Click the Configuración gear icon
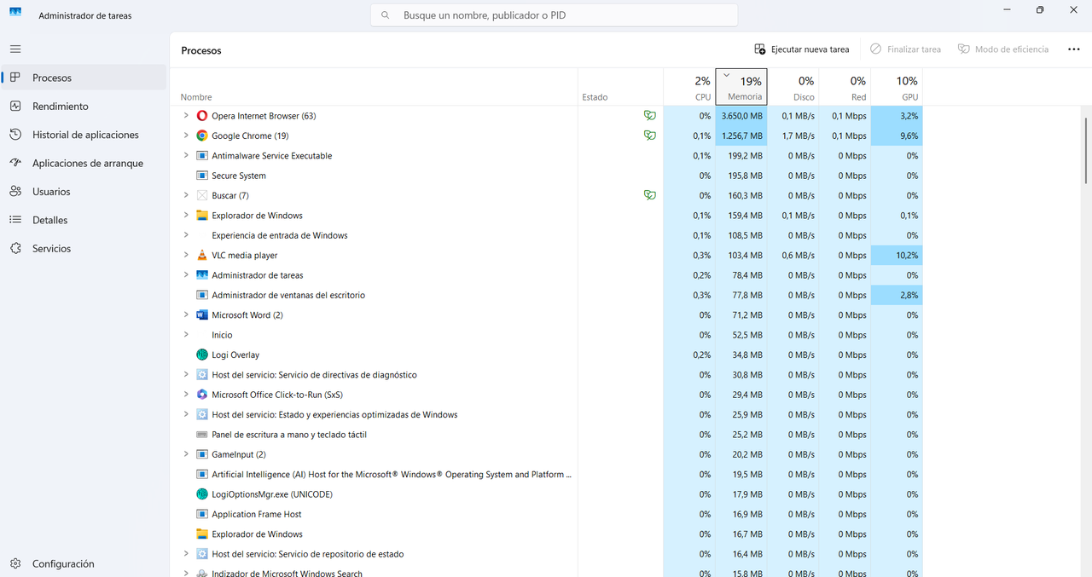The height and width of the screenshot is (577, 1092). click(15, 563)
